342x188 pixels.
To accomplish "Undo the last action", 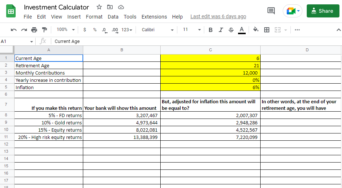I will point(13,30).
